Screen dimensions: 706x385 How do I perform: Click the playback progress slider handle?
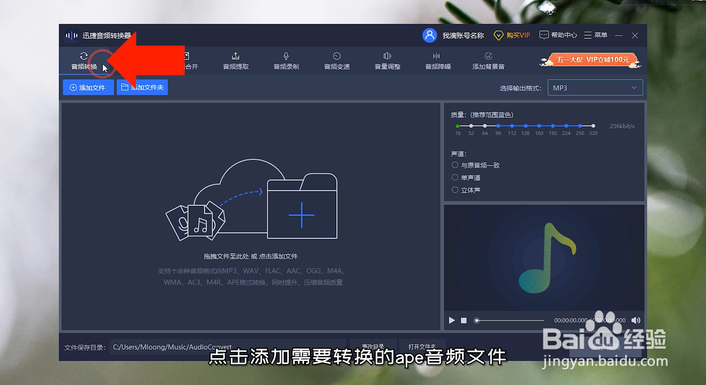click(477, 320)
